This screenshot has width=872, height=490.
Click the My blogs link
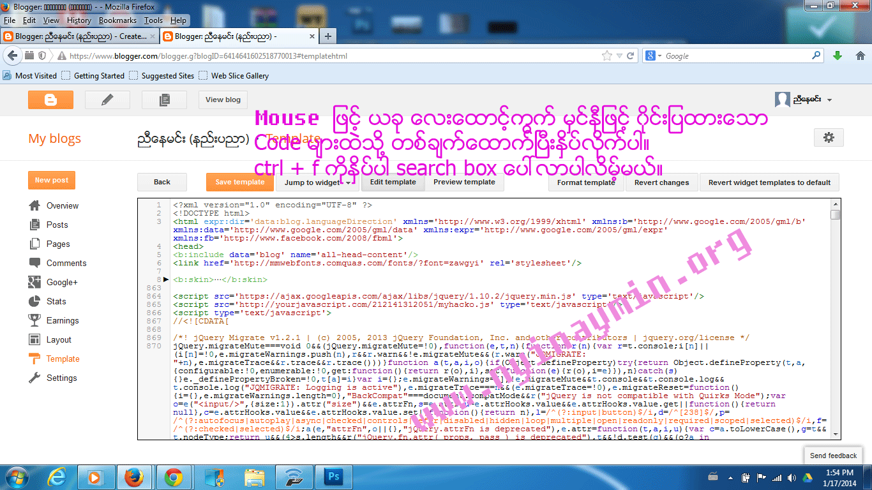click(54, 138)
